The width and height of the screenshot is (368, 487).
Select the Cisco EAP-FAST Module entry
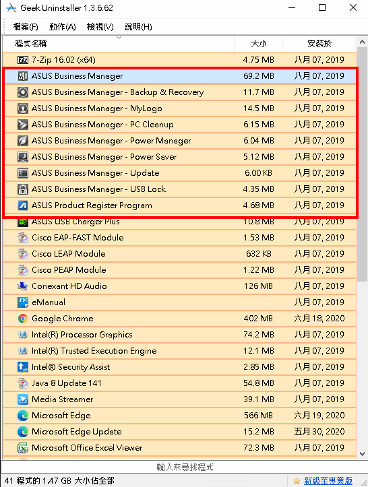(179, 238)
